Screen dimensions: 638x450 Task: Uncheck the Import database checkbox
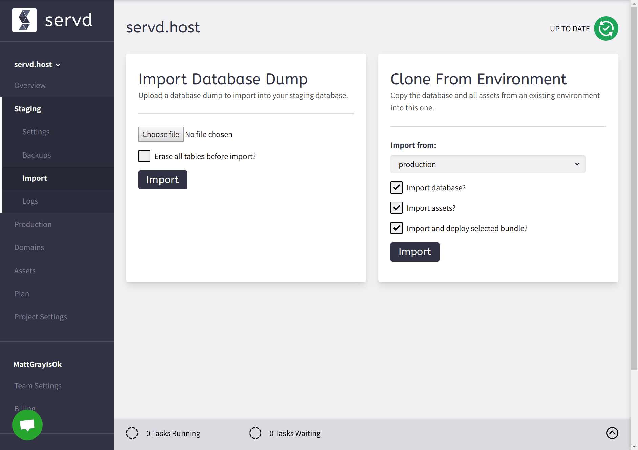[397, 187]
